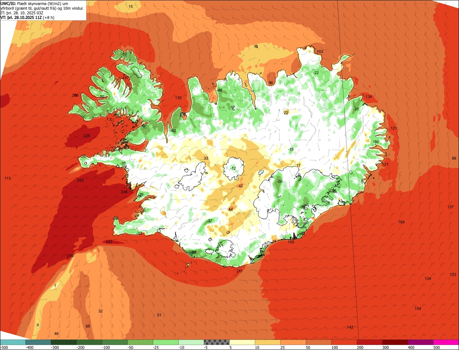Click the value 124 in the eastern sea
This screenshot has width=459, height=350.
click(428, 278)
